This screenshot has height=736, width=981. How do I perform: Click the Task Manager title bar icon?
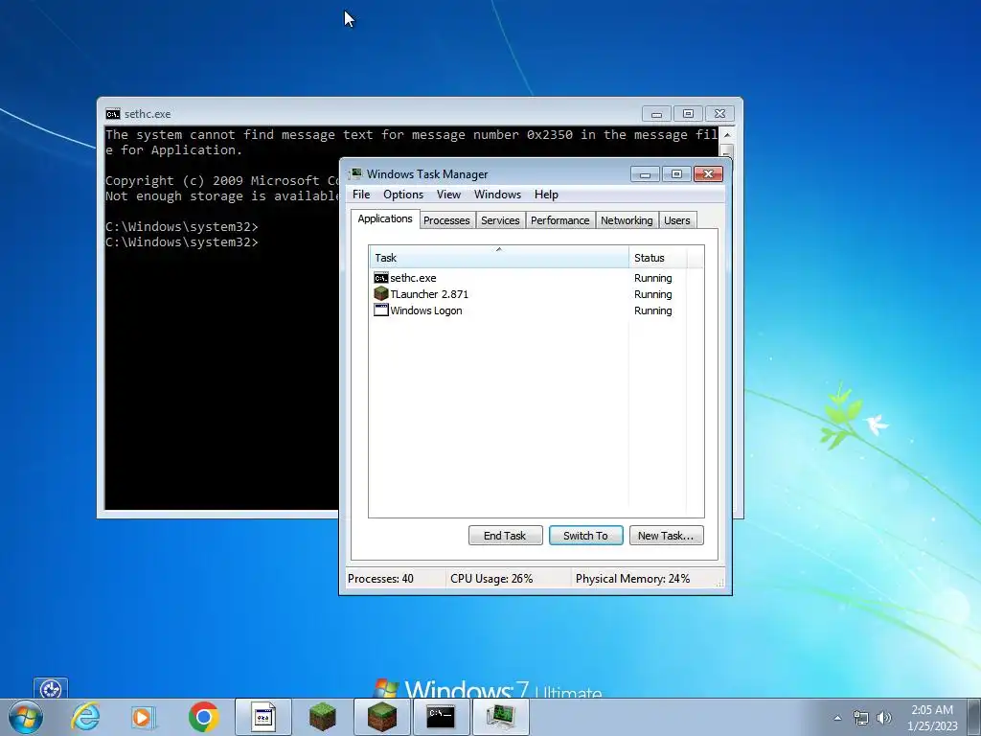coord(355,174)
